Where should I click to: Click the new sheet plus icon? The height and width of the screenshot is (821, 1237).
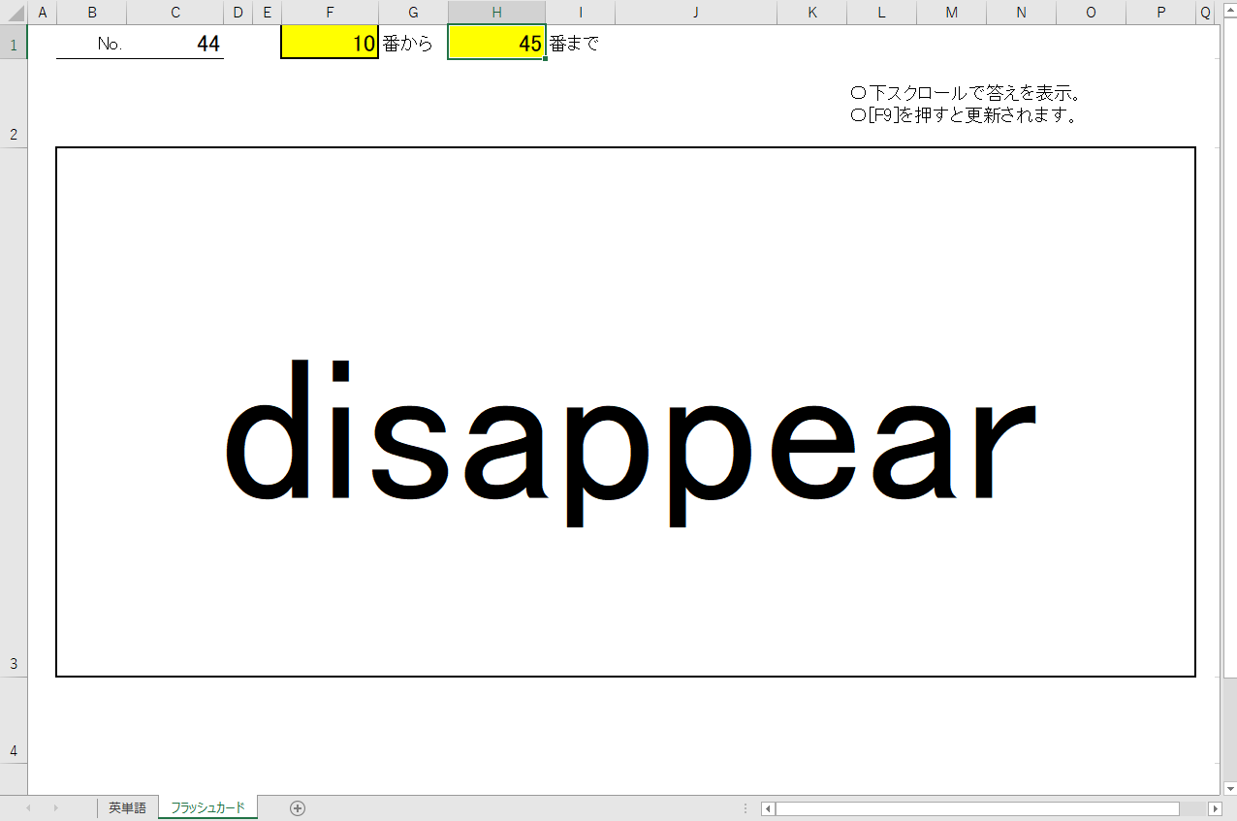pos(298,808)
